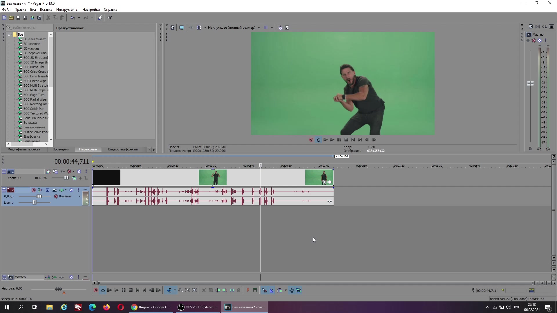Mute video track 1
Viewport: 557px width, 313px height.
point(79,172)
